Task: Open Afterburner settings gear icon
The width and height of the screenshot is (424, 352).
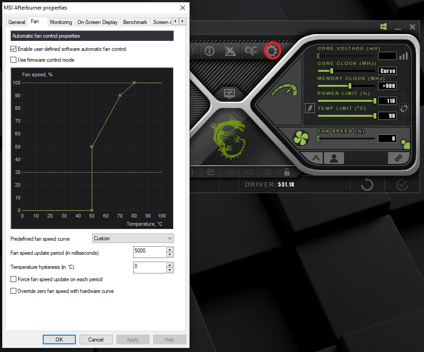Action: pyautogui.click(x=272, y=50)
